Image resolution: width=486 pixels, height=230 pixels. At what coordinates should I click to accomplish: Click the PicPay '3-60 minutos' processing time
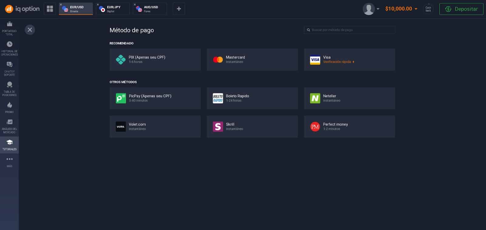pyautogui.click(x=138, y=101)
